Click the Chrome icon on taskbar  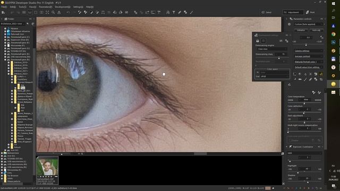click(333, 34)
